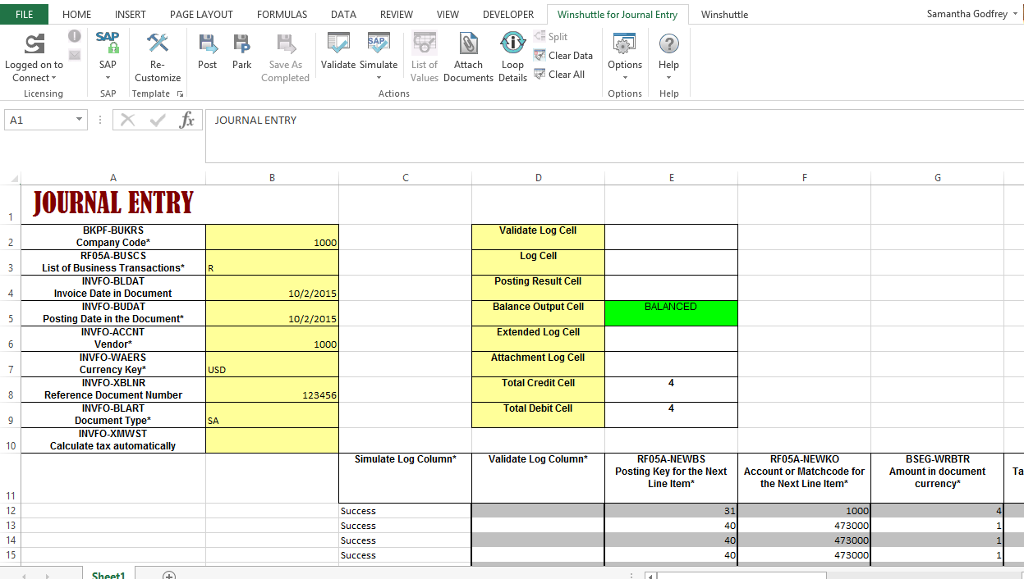Expand the Help dropdown arrow
1024x579 pixels.
[668, 78]
